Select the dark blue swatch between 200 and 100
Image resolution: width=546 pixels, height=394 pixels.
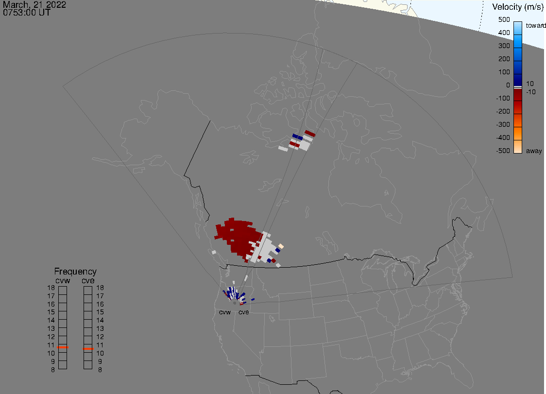518,67
